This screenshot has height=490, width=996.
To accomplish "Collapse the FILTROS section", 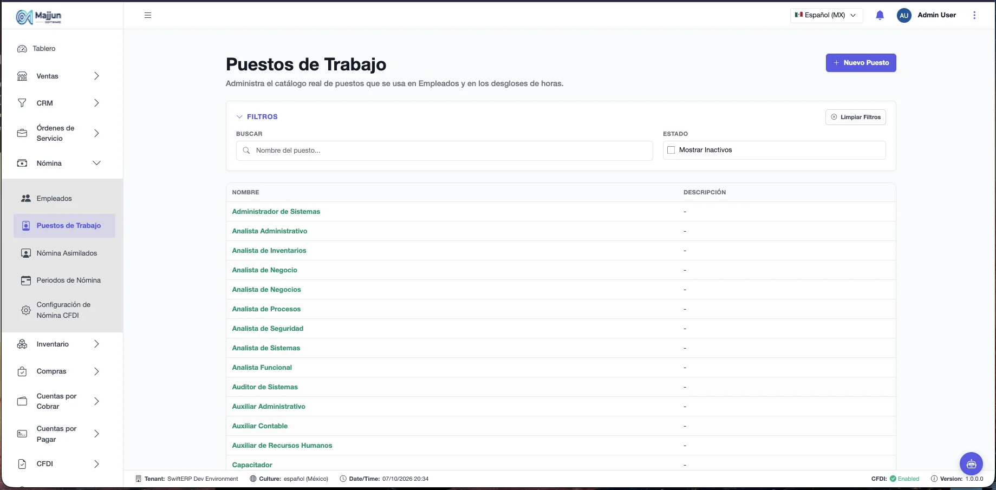I will coord(257,117).
